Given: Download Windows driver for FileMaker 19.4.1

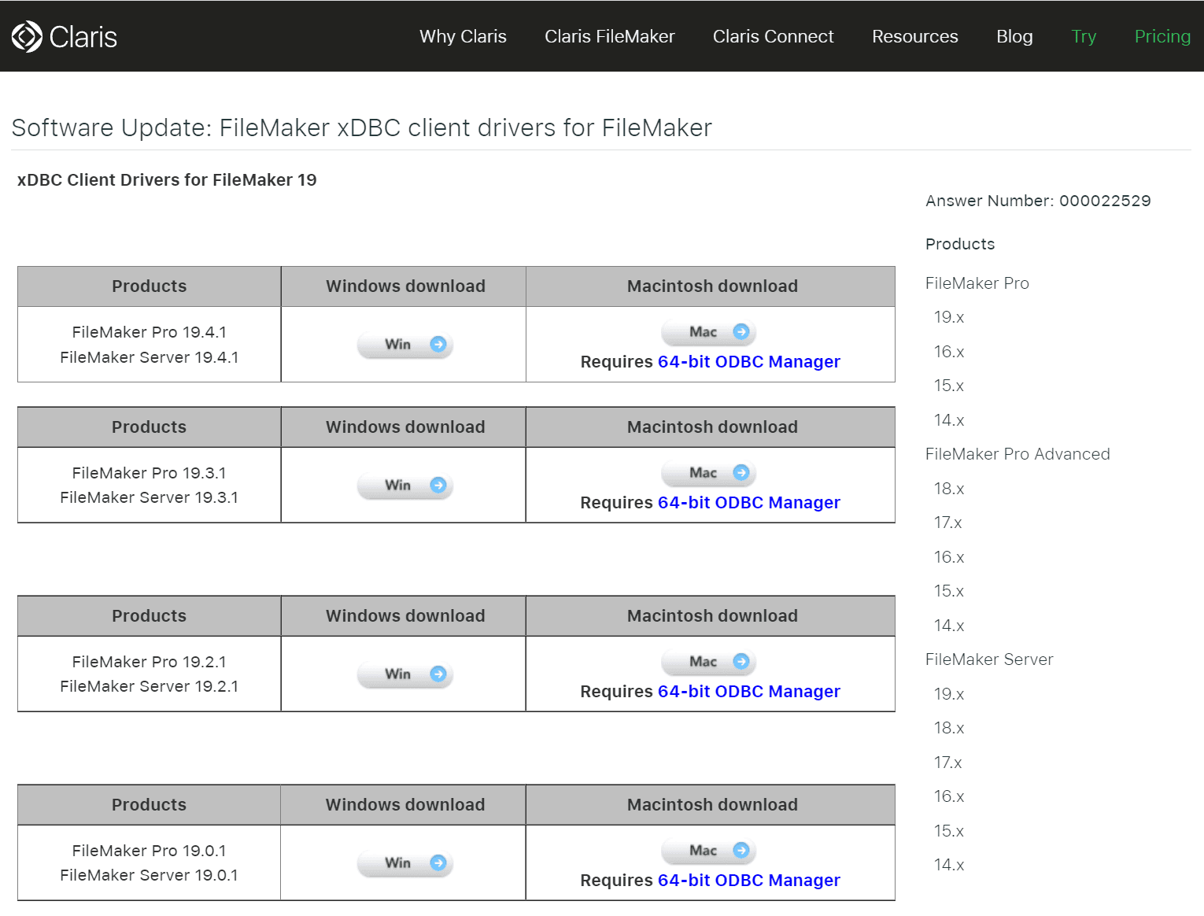Looking at the screenshot, I should pyautogui.click(x=405, y=345).
